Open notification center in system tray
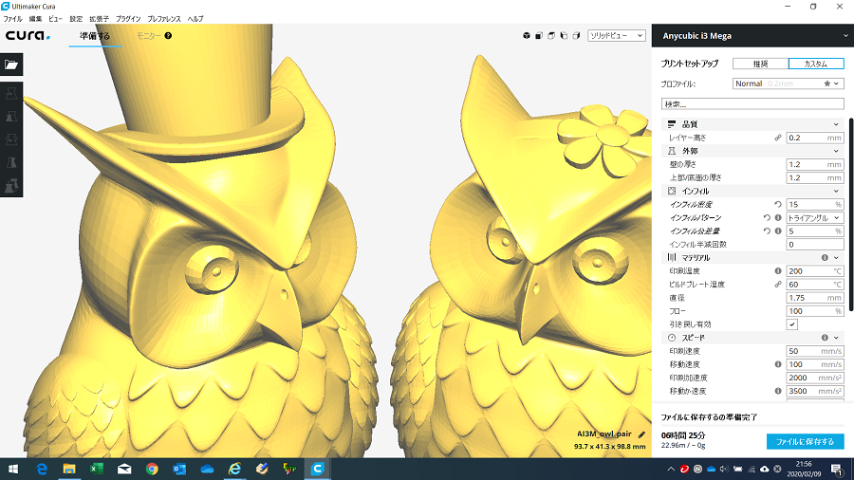The width and height of the screenshot is (854, 480). 837,469
